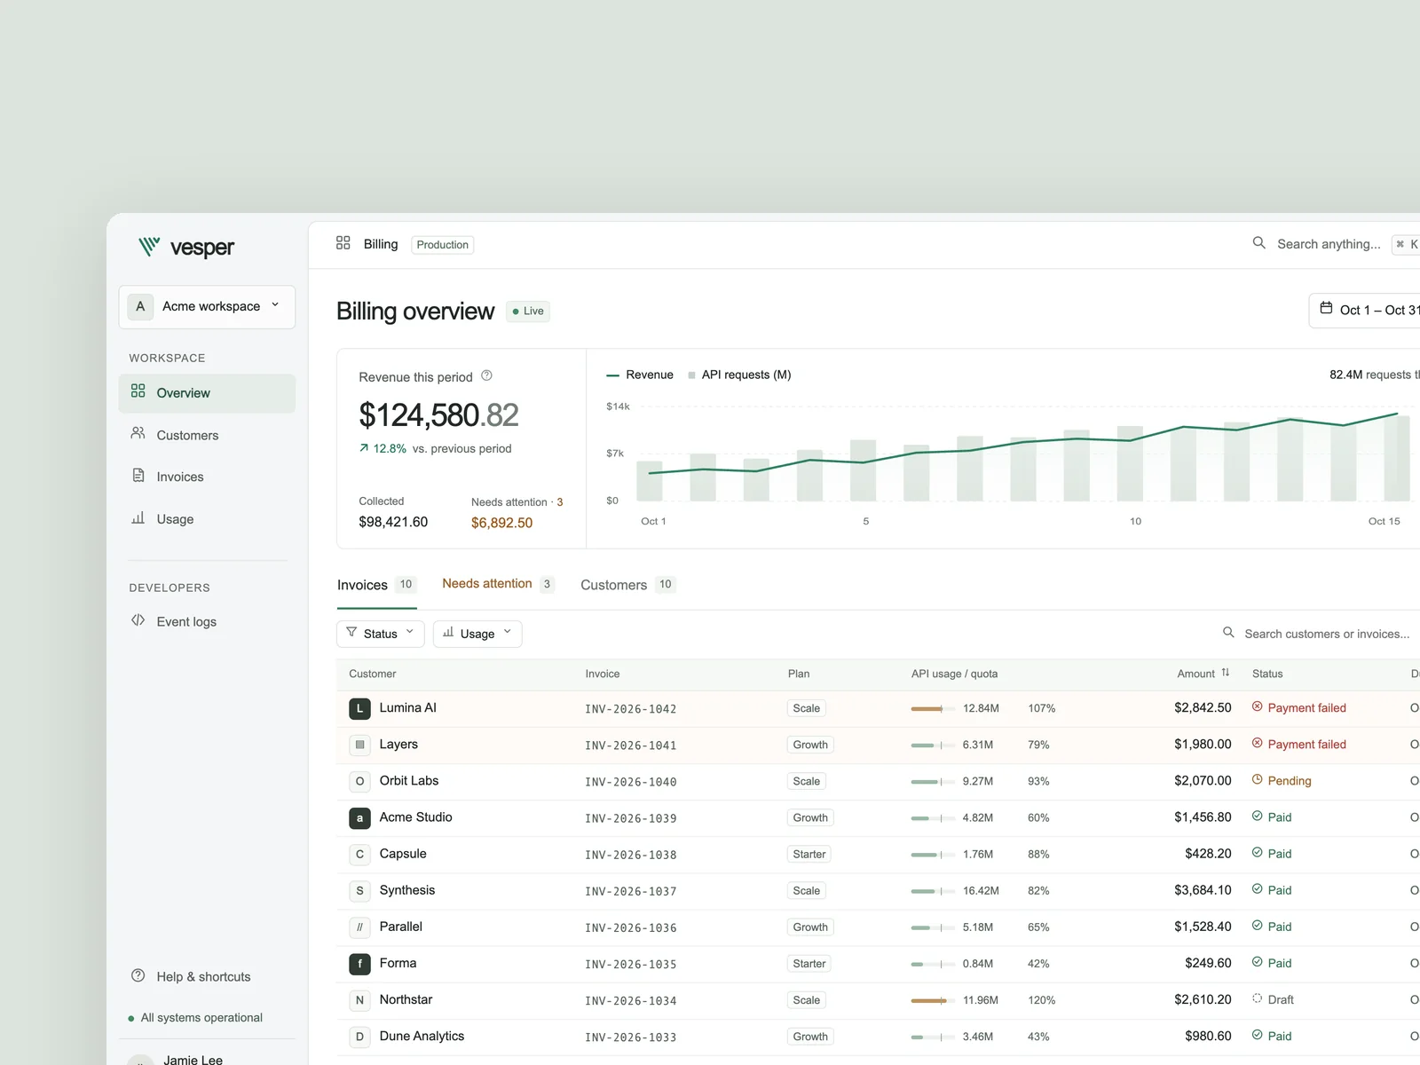
Task: Click Lumina AI usage quota bar
Action: coord(933,708)
